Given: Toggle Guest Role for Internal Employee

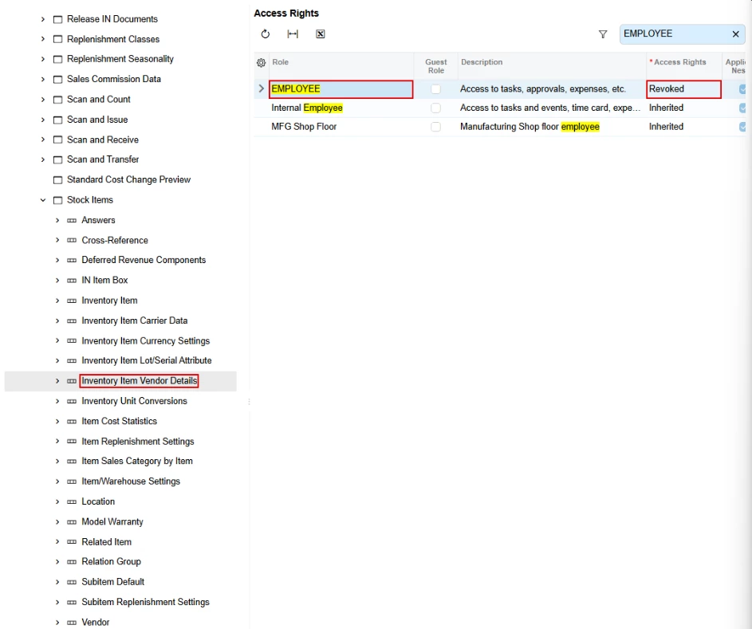Looking at the screenshot, I should click(x=435, y=108).
